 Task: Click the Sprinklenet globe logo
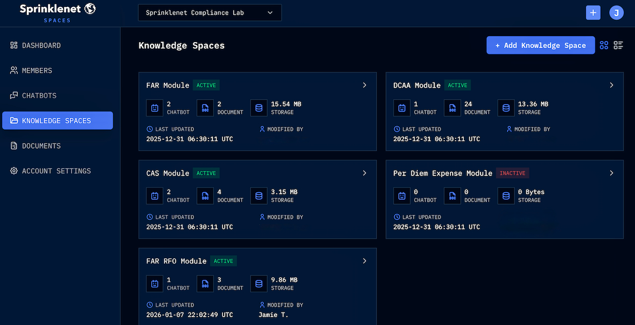click(90, 8)
